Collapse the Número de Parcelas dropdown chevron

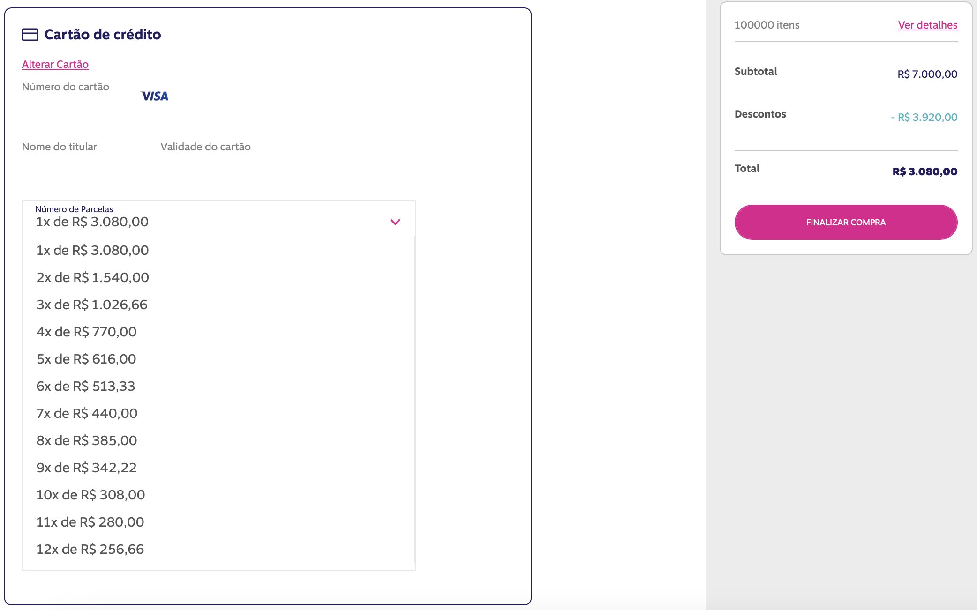(395, 222)
